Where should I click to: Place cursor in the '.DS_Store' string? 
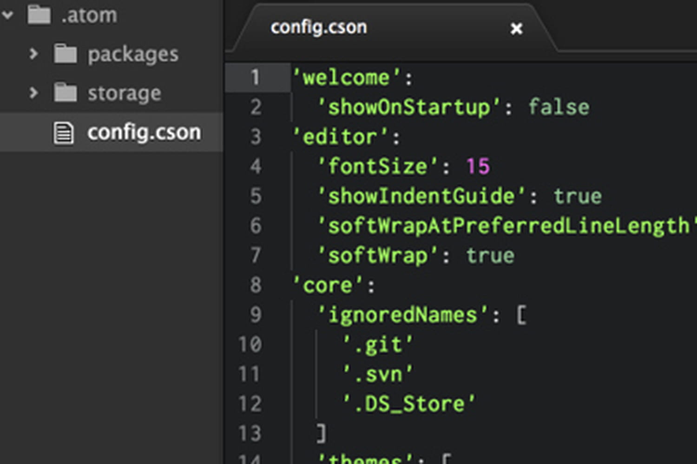[409, 404]
